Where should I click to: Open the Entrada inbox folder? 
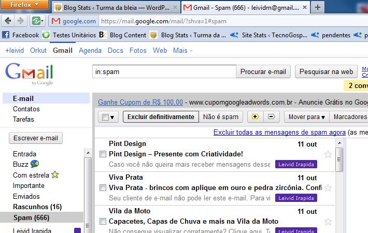(x=25, y=154)
